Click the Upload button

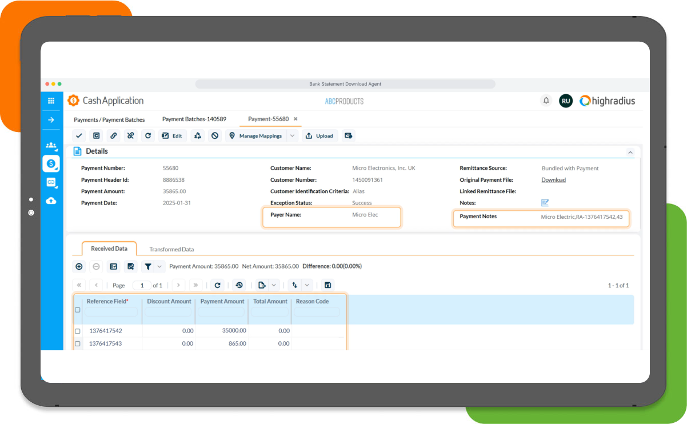(x=319, y=136)
